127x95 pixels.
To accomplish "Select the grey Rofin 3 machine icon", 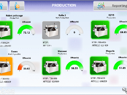I will coord(51,30).
